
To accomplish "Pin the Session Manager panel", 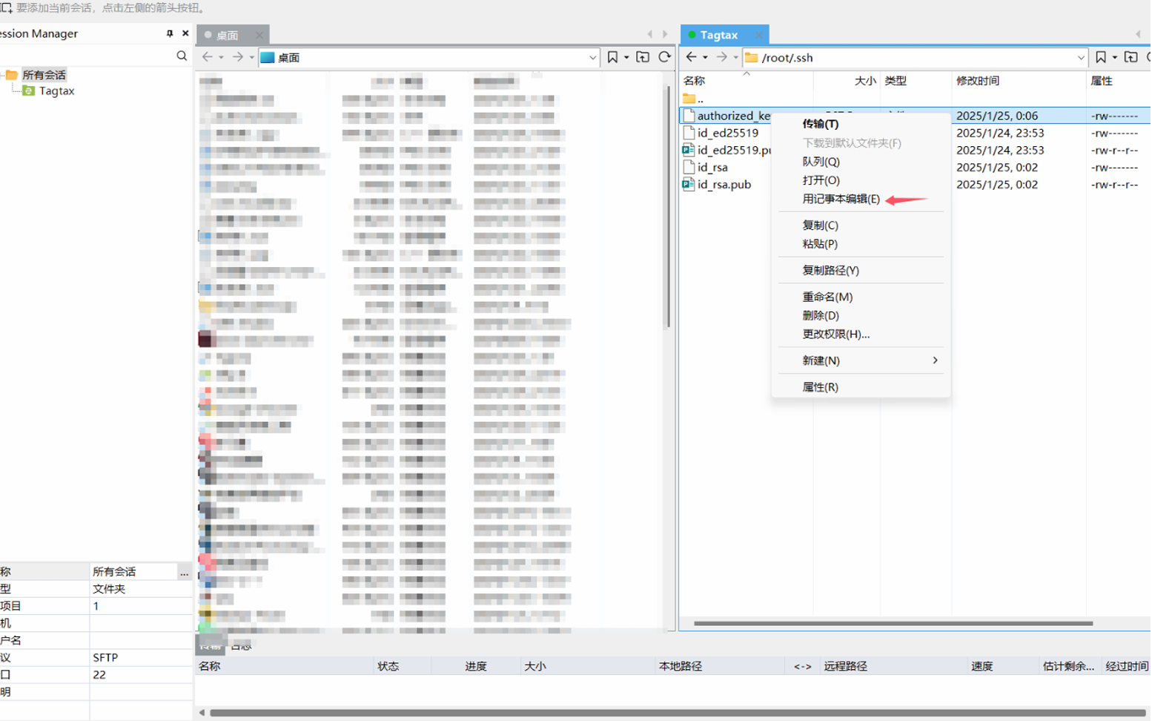I will [x=170, y=33].
